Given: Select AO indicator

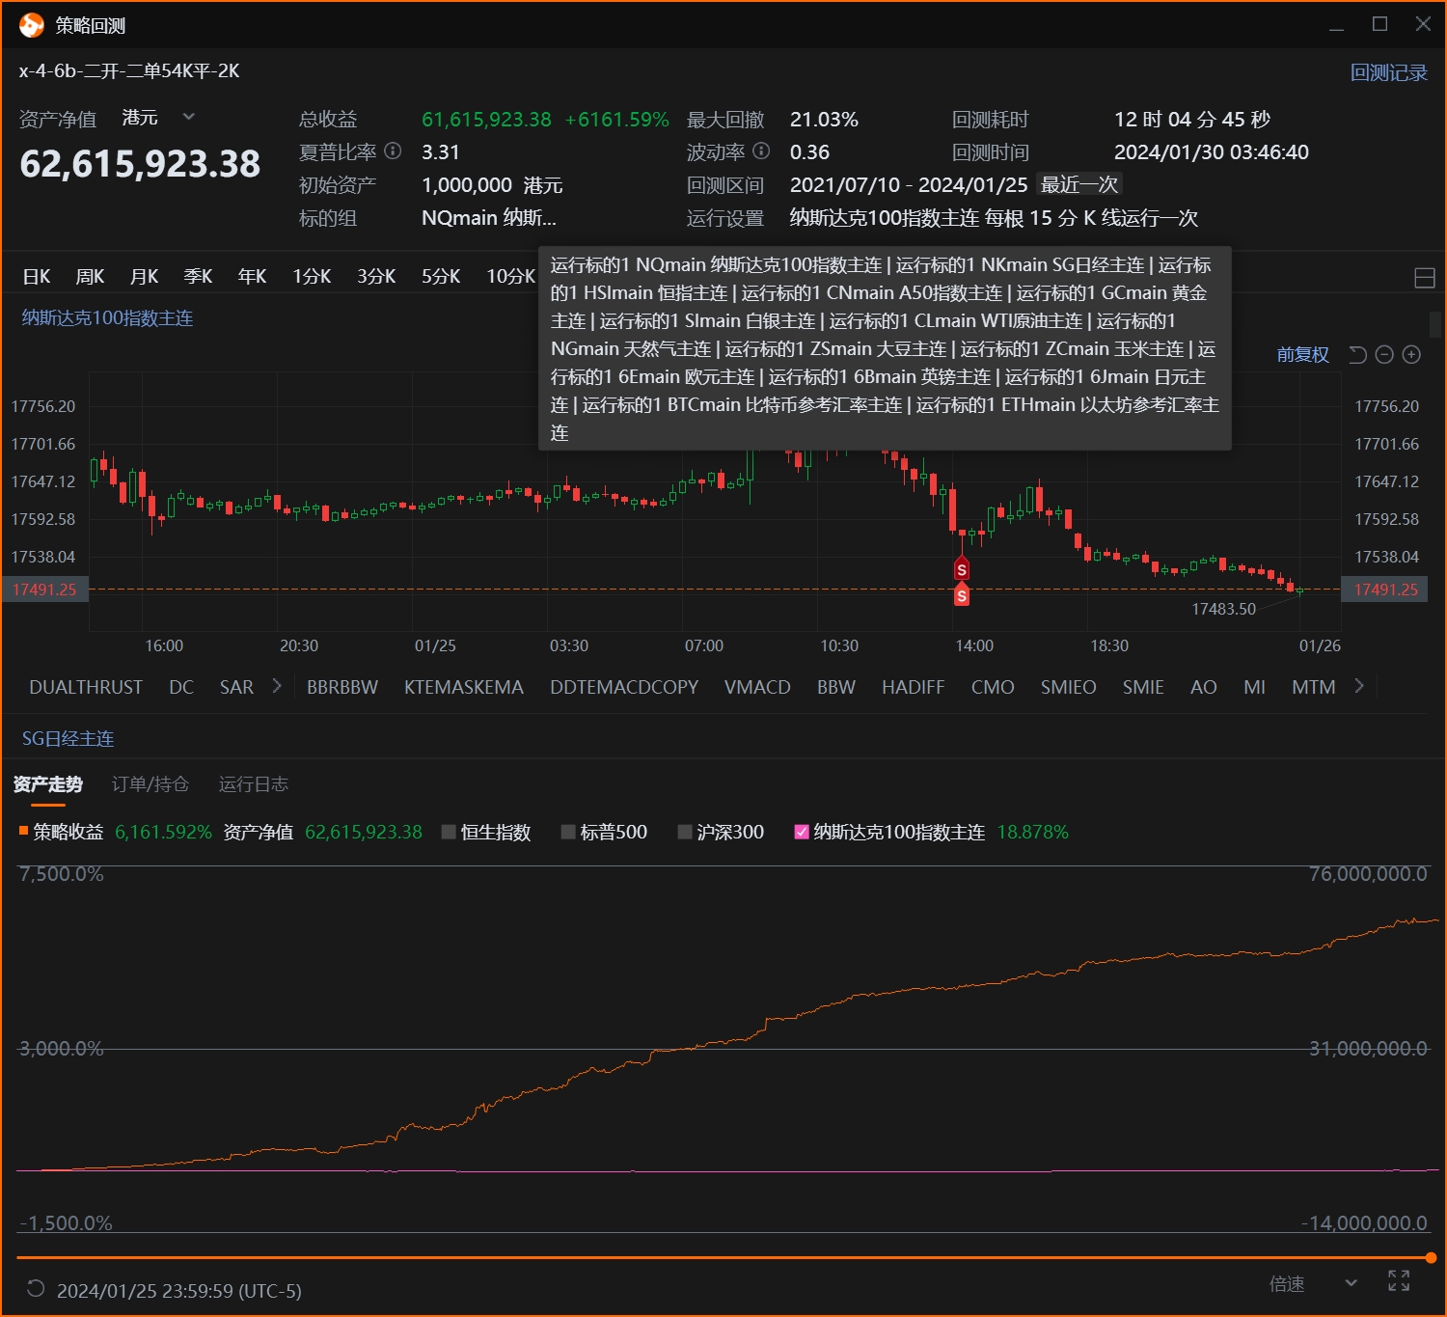Looking at the screenshot, I should click(1204, 687).
